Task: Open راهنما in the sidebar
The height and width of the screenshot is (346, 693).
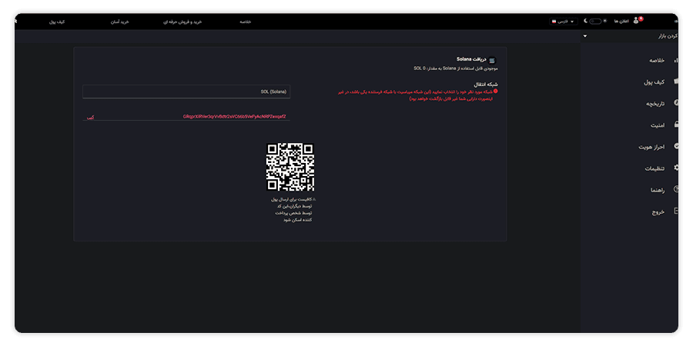Action: (x=658, y=190)
